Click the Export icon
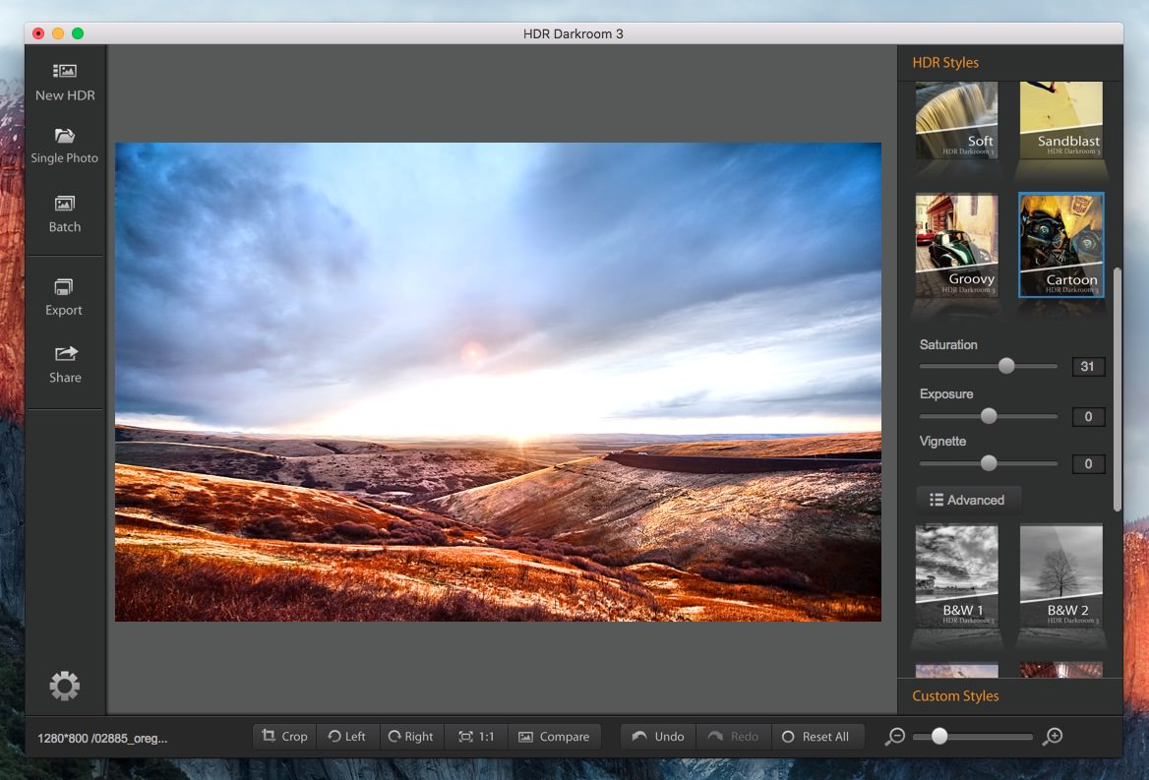The width and height of the screenshot is (1149, 780). pyautogui.click(x=64, y=287)
